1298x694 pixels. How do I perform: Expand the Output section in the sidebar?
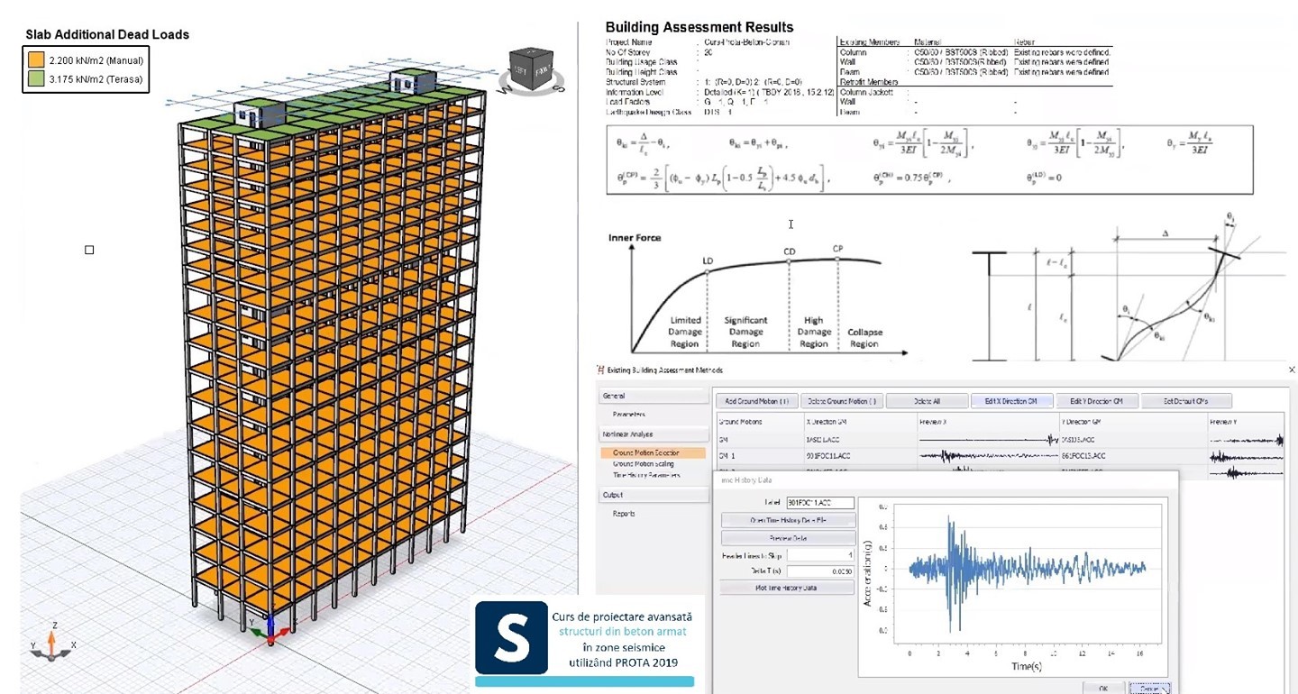click(x=614, y=494)
